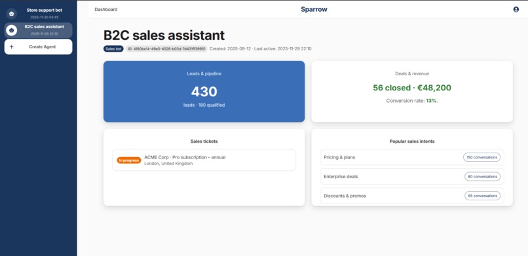Open the Store support bot agent
Image resolution: width=528 pixels, height=256 pixels.
(39, 14)
